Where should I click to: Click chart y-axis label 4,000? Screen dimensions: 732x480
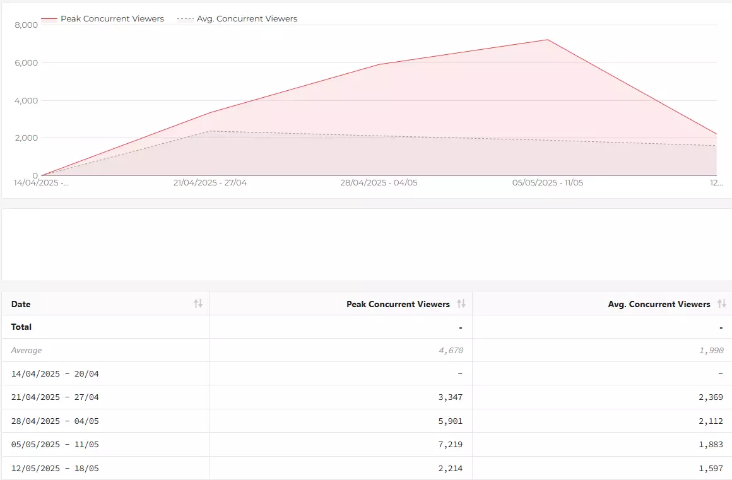tap(26, 100)
